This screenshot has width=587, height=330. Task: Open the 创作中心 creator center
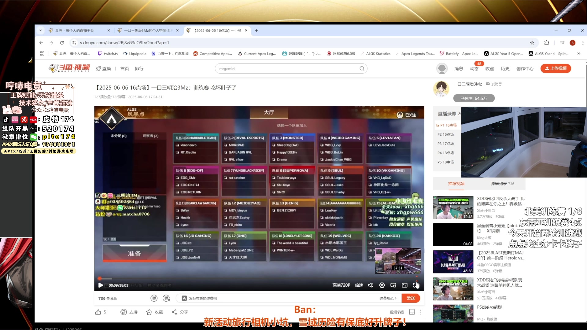(x=525, y=68)
